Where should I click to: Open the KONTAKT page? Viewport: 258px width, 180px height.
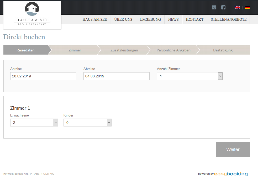pyautogui.click(x=195, y=19)
